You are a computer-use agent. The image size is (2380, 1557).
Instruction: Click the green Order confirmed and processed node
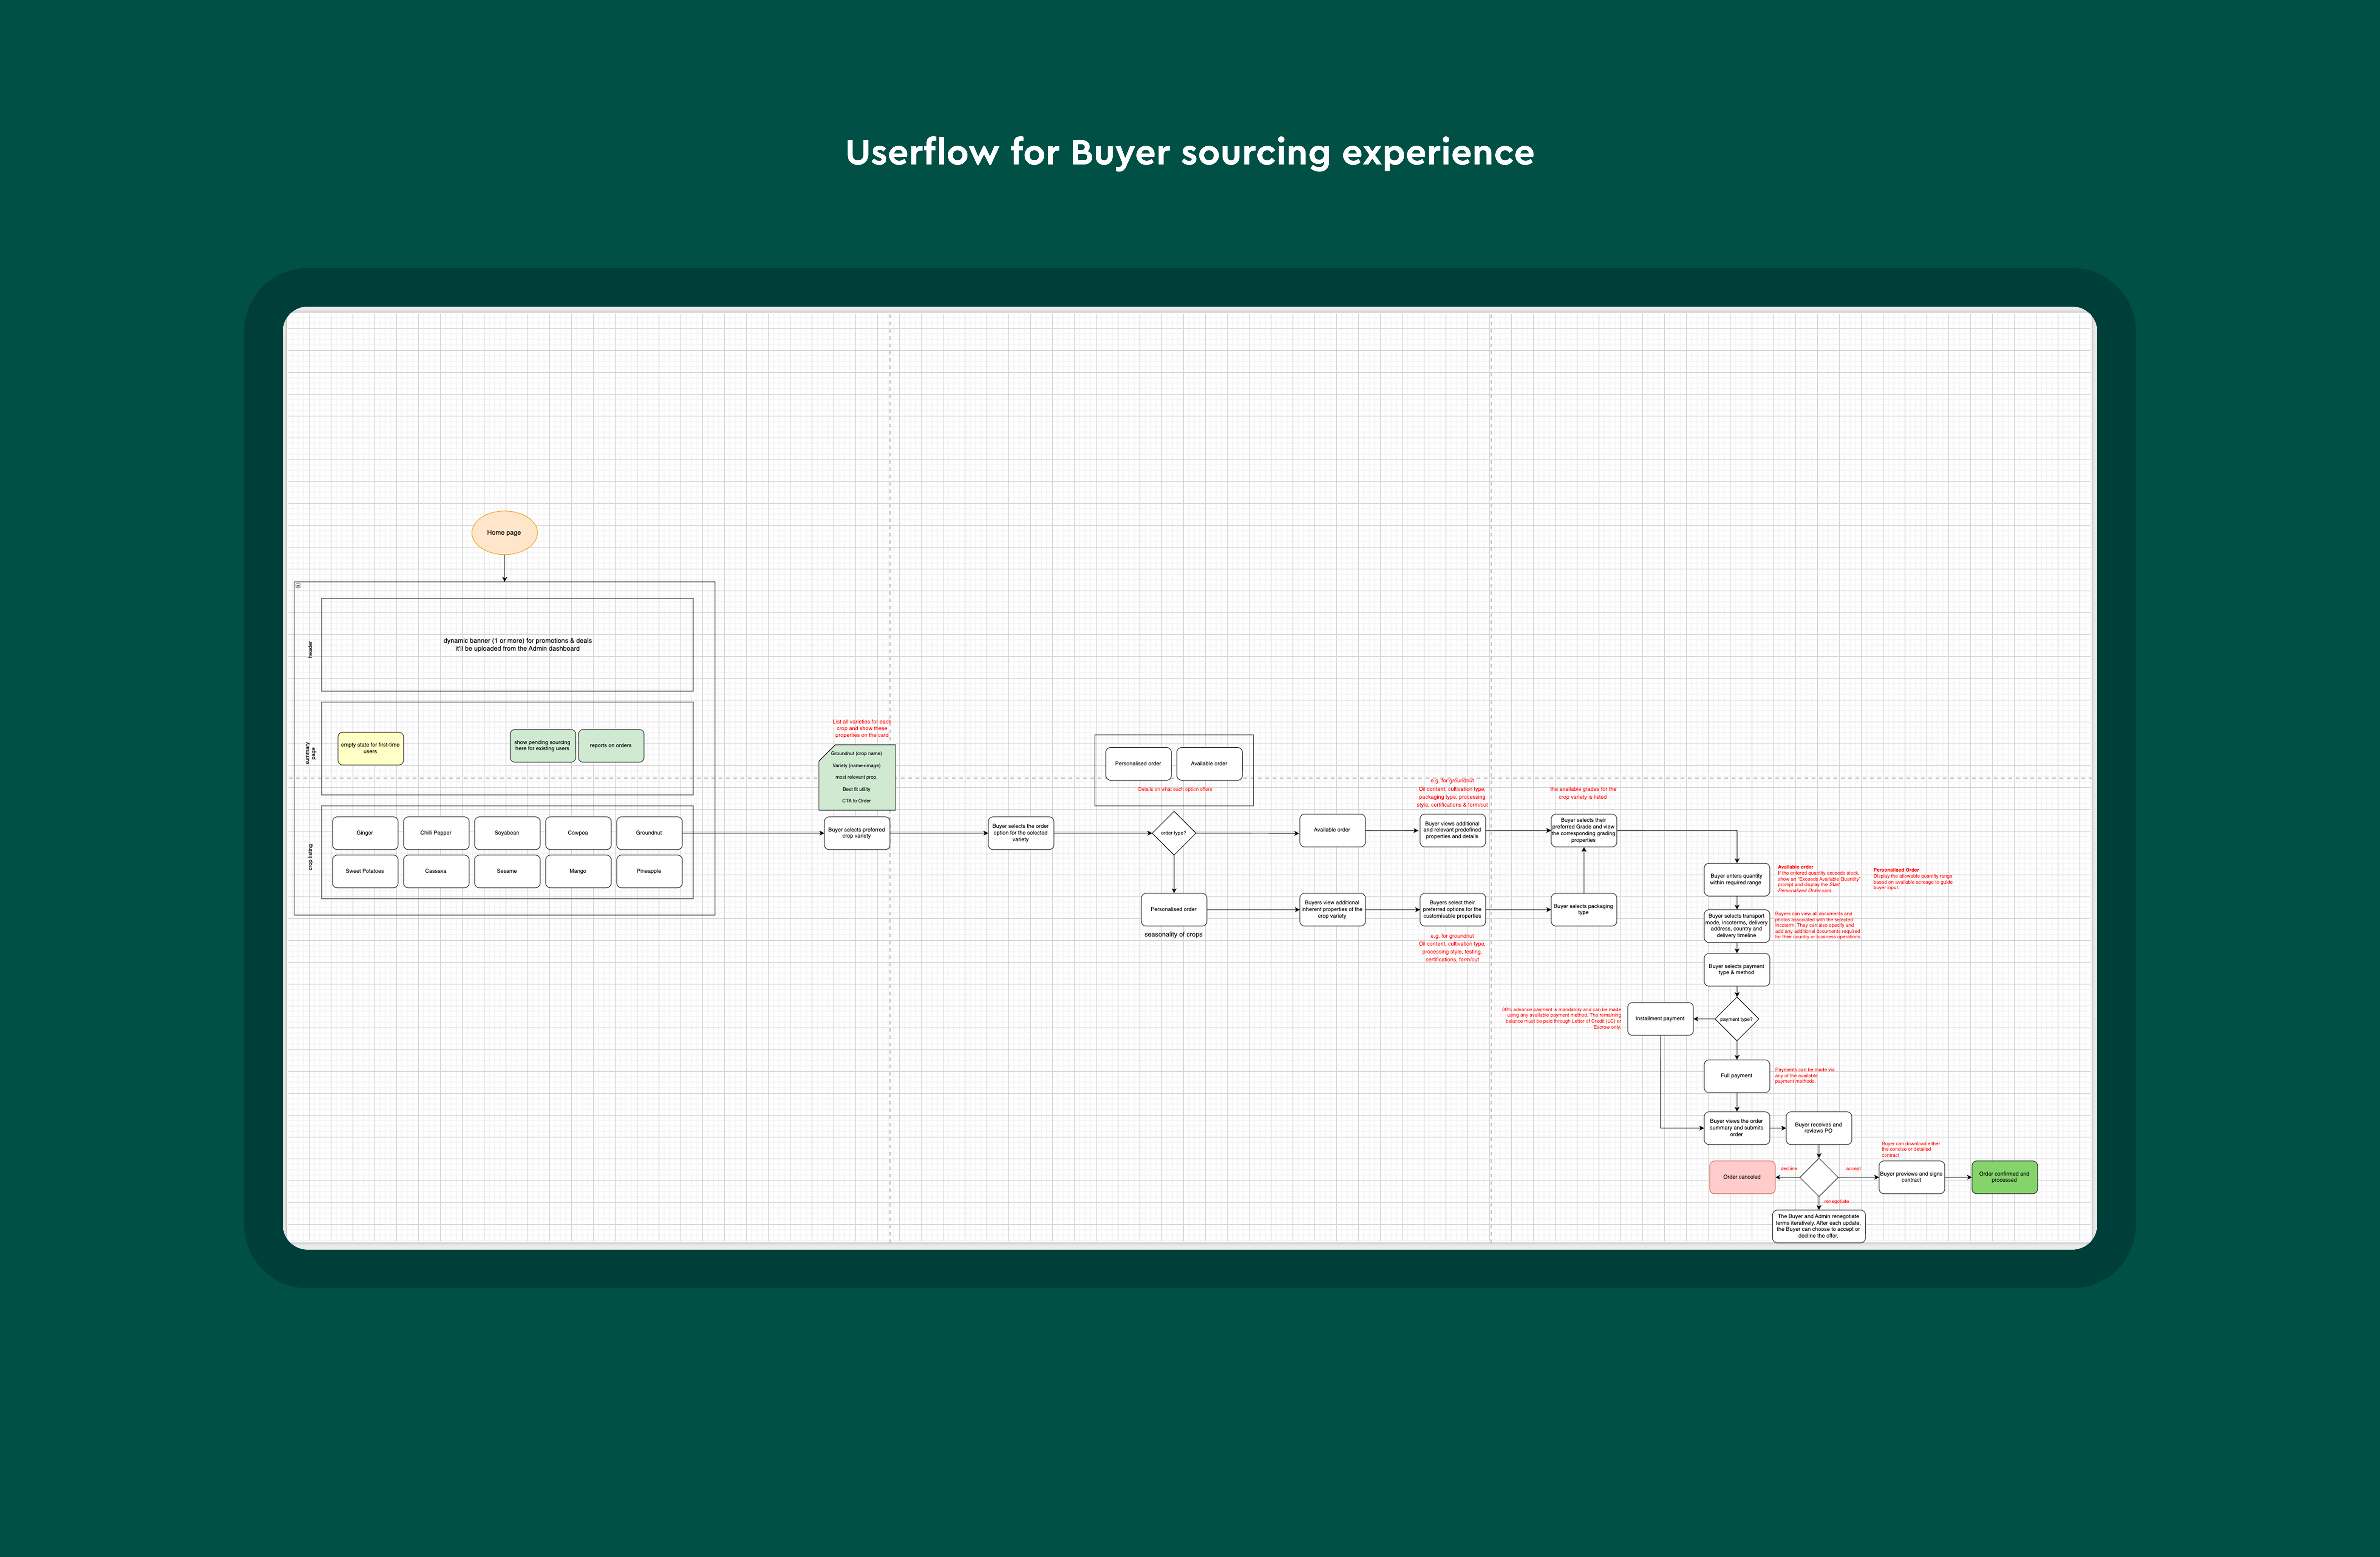coord(2004,1177)
